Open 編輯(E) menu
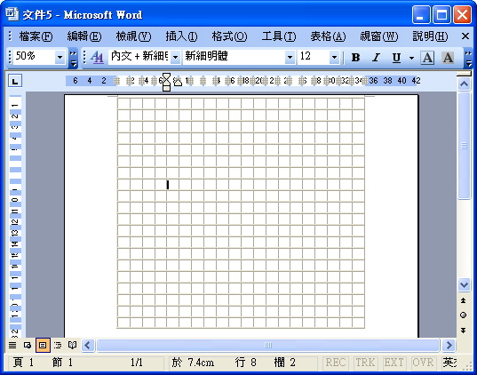Viewport: 477px width, 375px height. tap(84, 36)
